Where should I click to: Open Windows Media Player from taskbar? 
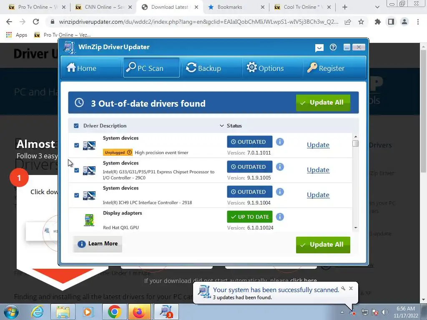pos(88,312)
